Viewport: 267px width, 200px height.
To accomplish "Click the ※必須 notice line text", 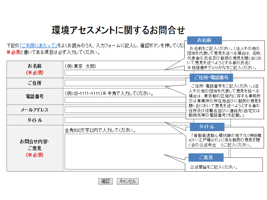I will (53, 52).
